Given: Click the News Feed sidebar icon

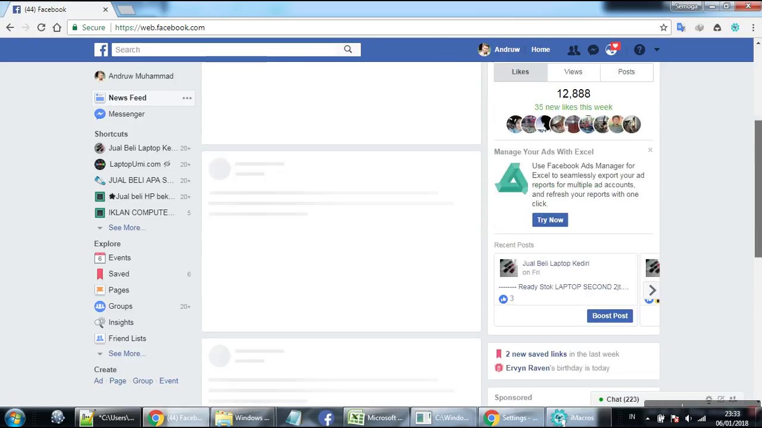Looking at the screenshot, I should (x=100, y=97).
